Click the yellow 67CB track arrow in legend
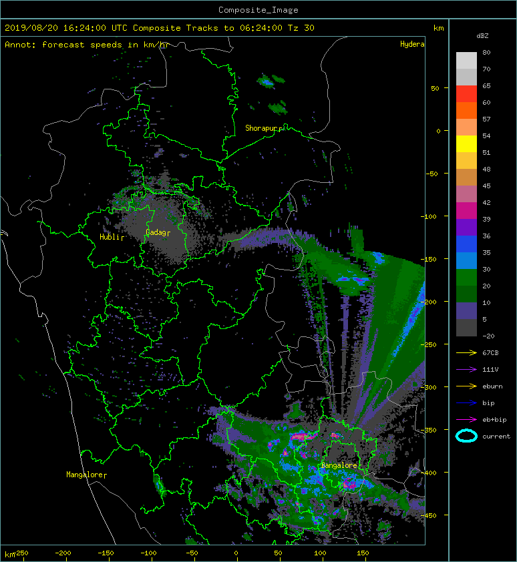This screenshot has height=562, width=517. coord(466,353)
